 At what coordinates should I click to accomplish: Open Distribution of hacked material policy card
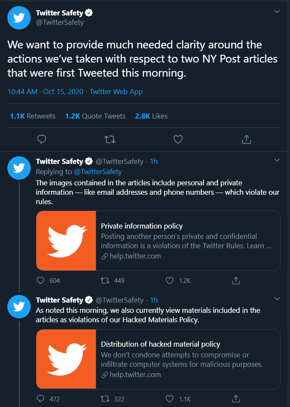coord(158,359)
